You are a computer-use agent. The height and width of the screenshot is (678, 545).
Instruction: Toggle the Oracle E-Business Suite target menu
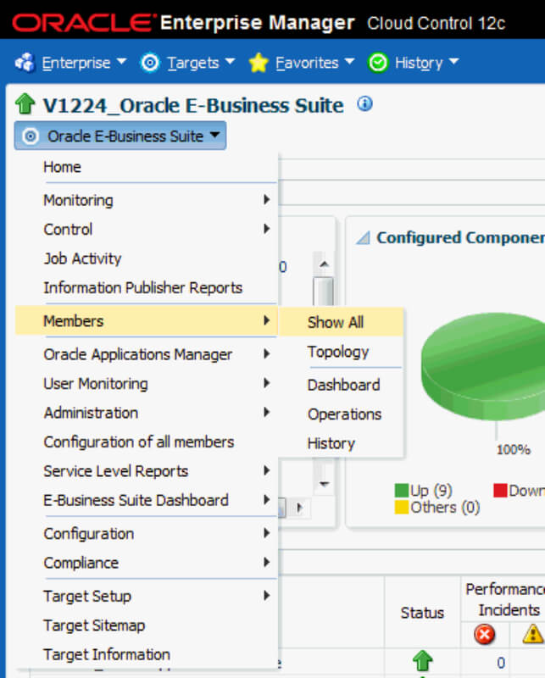coord(120,136)
